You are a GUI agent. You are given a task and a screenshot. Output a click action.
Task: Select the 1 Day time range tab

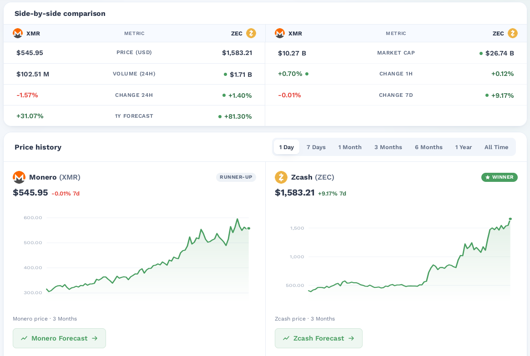point(286,147)
